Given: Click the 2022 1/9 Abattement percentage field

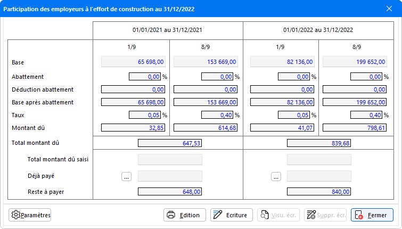Looking at the screenshot, I should pyautogui.click(x=294, y=77).
